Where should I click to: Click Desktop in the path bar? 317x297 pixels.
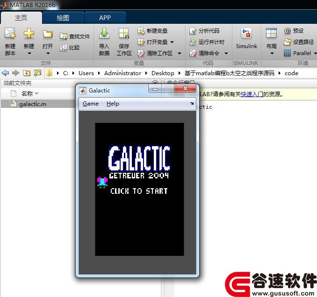coord(163,73)
